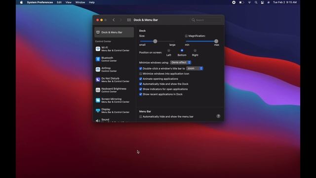Click the battery status icon
The width and height of the screenshot is (316, 178).
click(x=241, y=2)
